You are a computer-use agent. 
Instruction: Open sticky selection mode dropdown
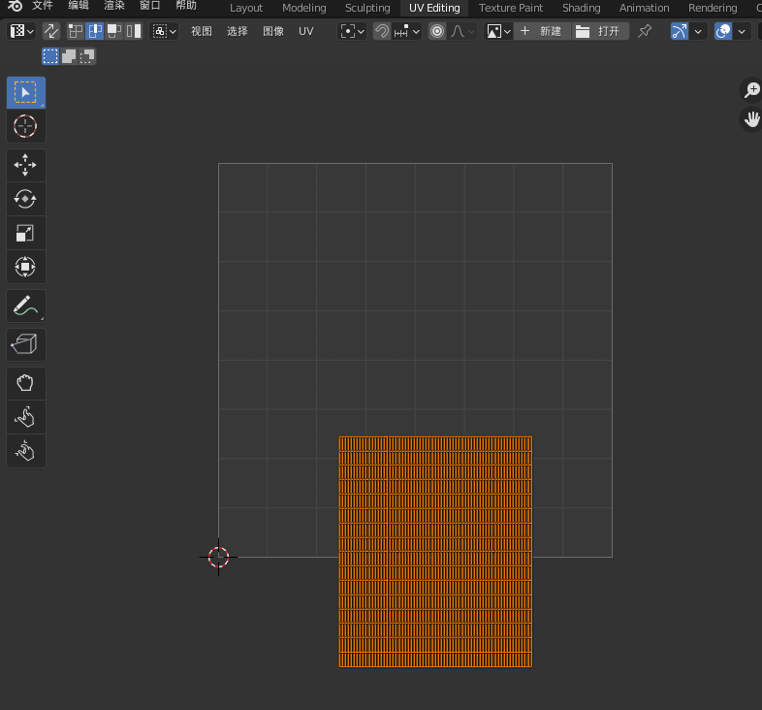pos(164,32)
